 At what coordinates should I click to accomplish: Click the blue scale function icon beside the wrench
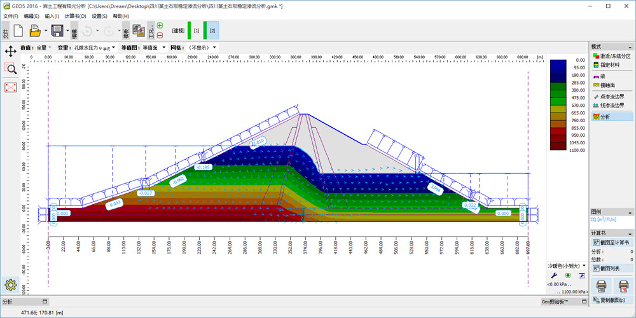pyautogui.click(x=582, y=275)
